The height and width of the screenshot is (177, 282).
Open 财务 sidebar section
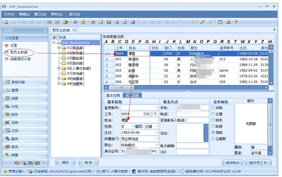pos(25,115)
